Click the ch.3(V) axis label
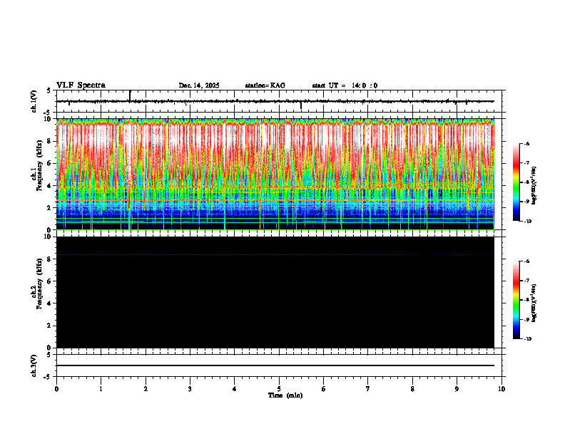565x436 pixels. tap(34, 365)
